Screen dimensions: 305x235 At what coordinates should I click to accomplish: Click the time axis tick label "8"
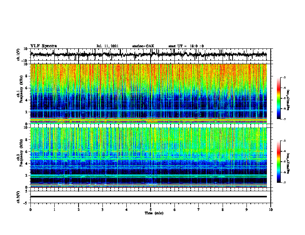223,210
